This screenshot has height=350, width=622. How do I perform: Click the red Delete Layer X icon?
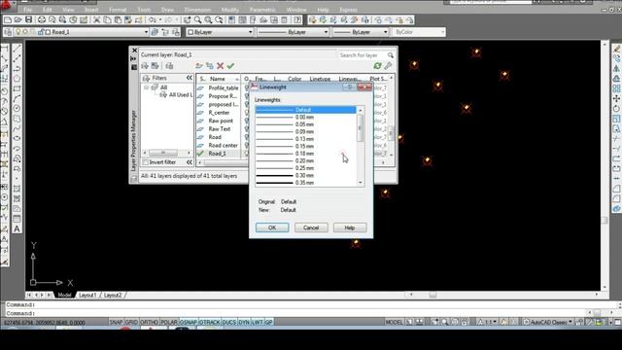[x=221, y=66]
